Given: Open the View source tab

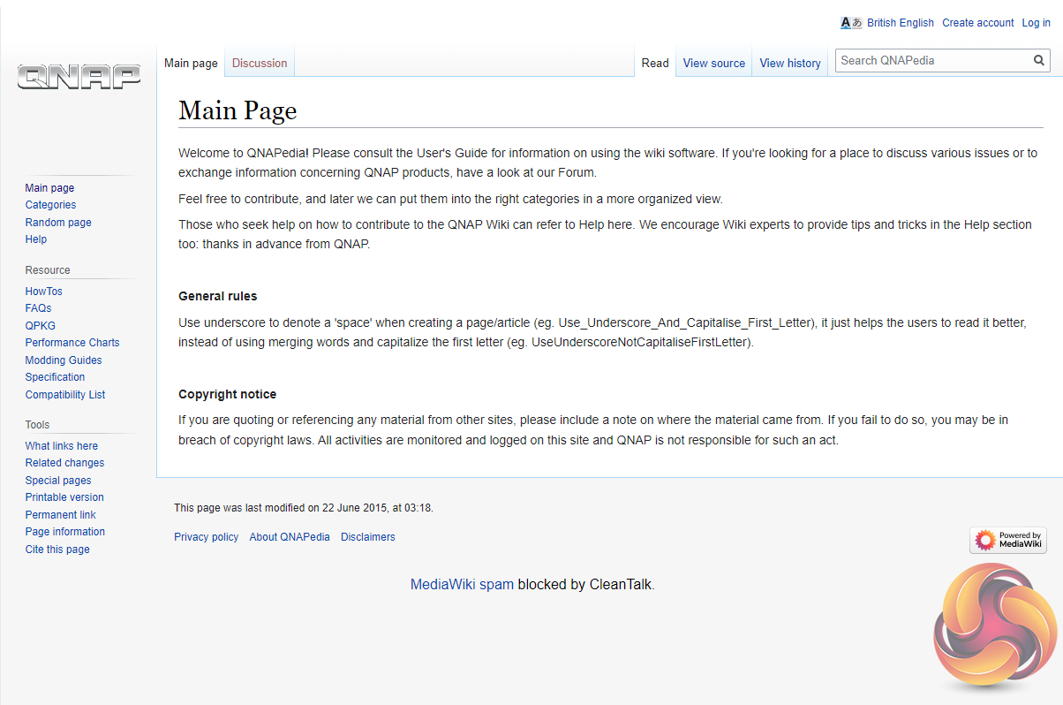Looking at the screenshot, I should [713, 64].
